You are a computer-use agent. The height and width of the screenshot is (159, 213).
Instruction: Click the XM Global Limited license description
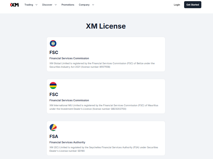click(x=102, y=65)
